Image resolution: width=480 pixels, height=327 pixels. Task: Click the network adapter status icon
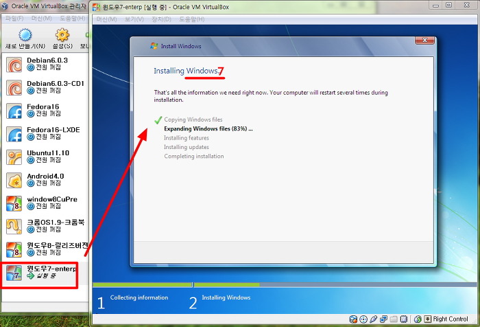coord(384,319)
